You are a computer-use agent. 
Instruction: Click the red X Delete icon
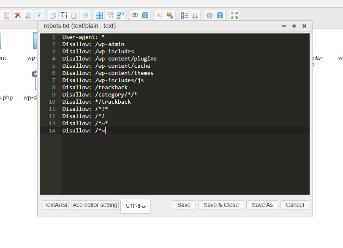click(x=18, y=15)
